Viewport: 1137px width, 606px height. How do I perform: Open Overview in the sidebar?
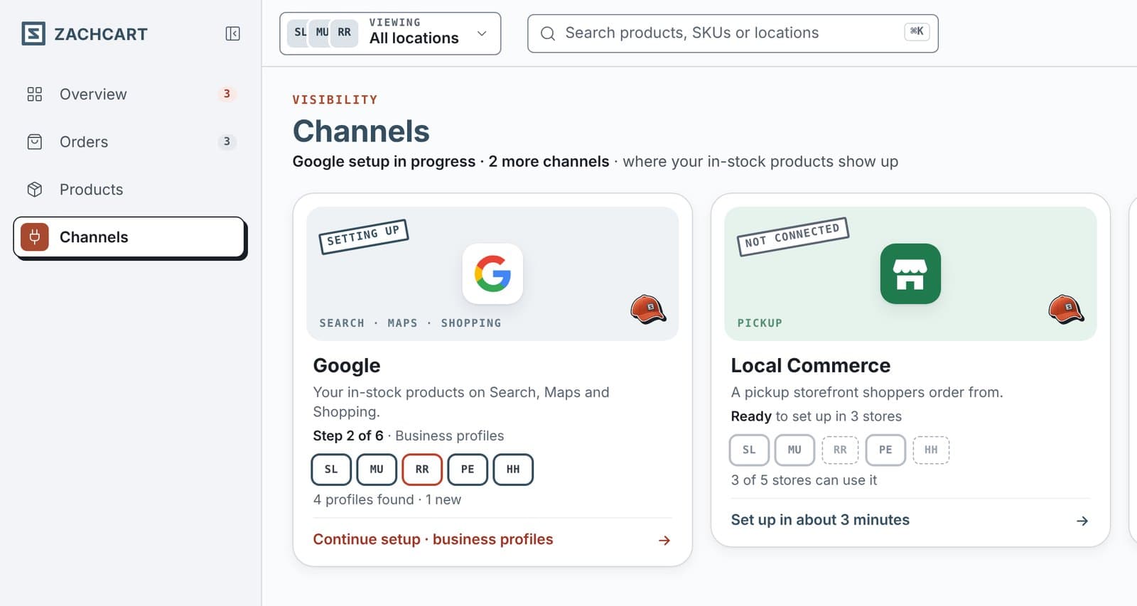click(131, 94)
